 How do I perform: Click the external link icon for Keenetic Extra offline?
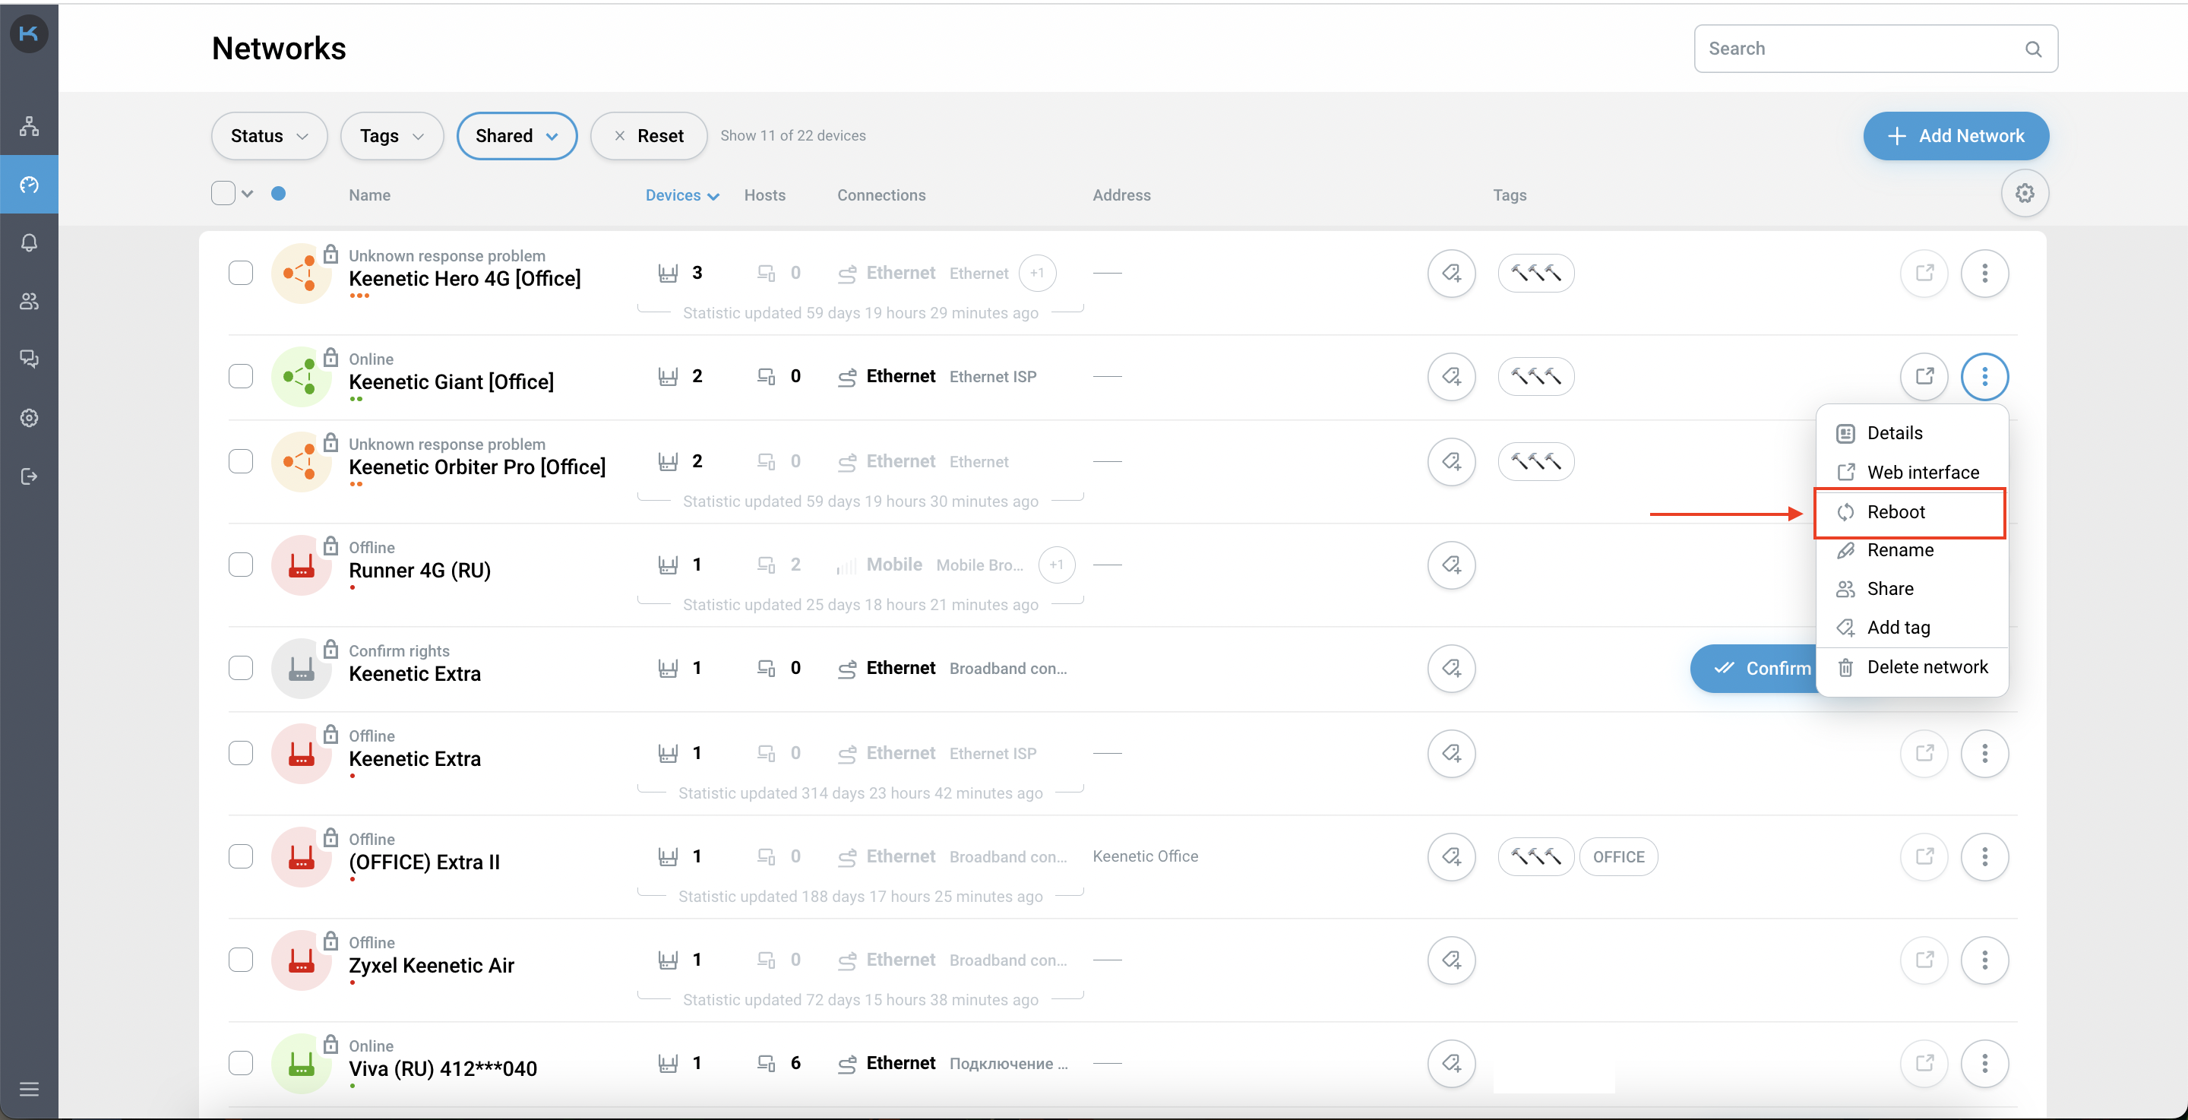click(1925, 753)
